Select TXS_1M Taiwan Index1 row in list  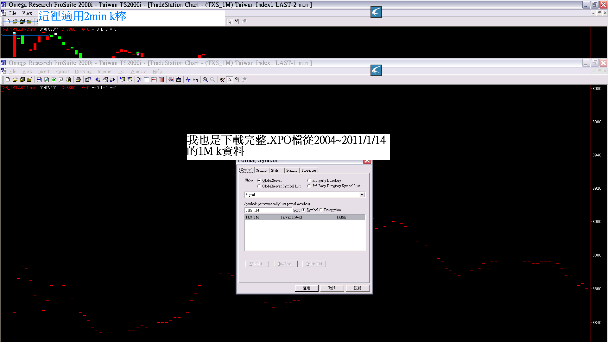pyautogui.click(x=305, y=217)
